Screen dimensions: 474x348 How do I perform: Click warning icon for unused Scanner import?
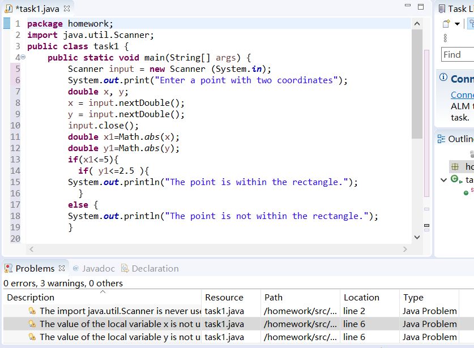click(x=32, y=311)
